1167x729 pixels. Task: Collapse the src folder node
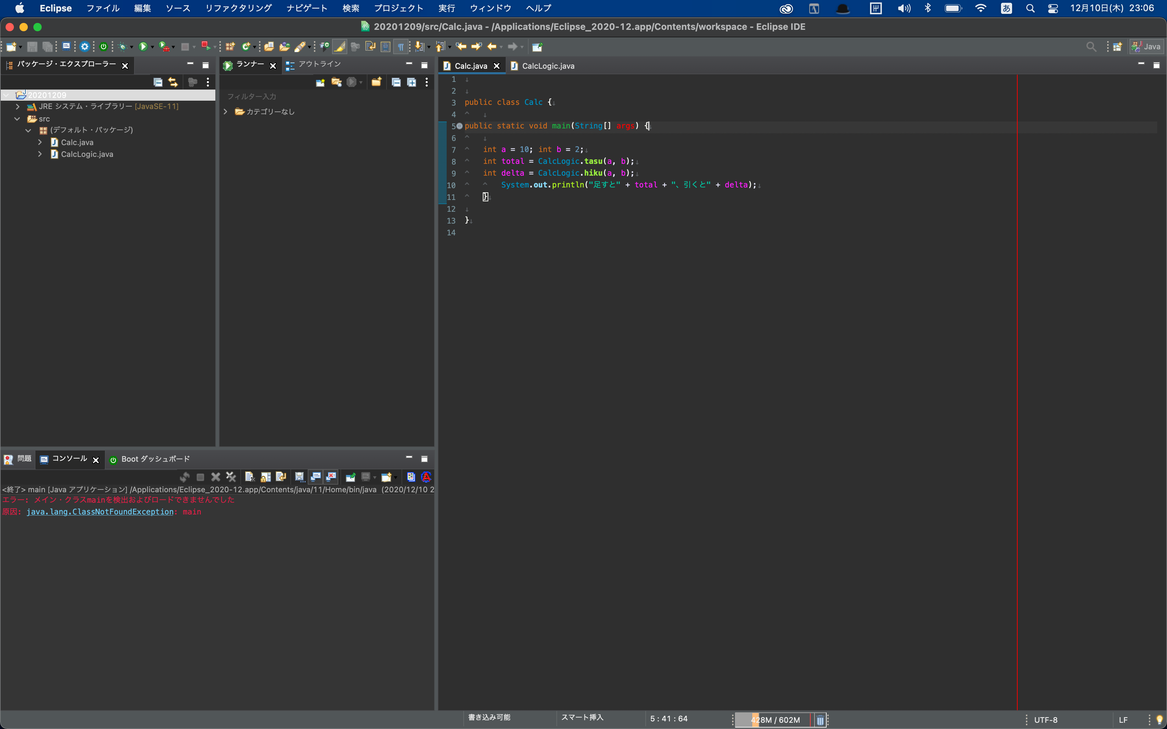(17, 119)
